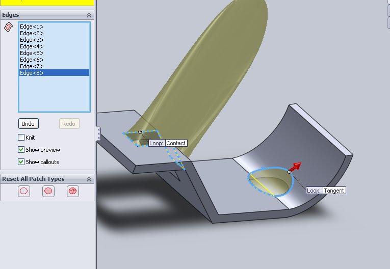This screenshot has width=390, height=269.
Task: Collapse the Edges section
Action: [x=89, y=15]
